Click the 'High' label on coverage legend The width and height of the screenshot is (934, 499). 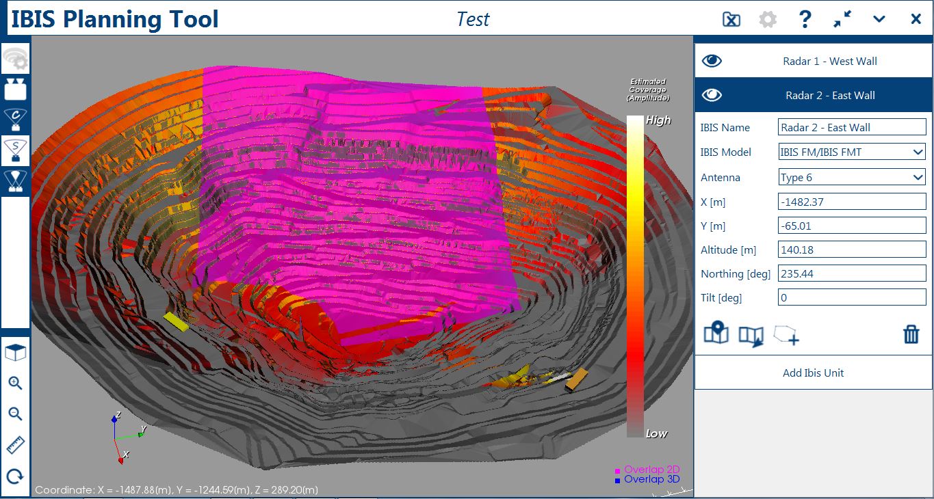(x=658, y=120)
